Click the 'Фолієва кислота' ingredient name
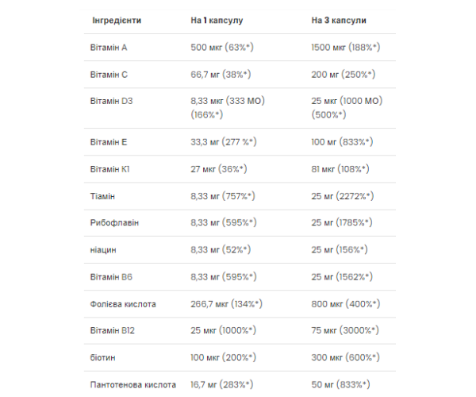476x397 pixels. coord(123,303)
